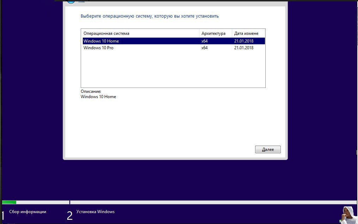The height and width of the screenshot is (224, 358).
Task: Select the Windows 10 Home row
Action: 174,41
